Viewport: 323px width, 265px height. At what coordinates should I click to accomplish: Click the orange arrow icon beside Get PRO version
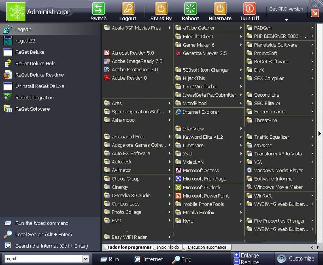tap(315, 13)
